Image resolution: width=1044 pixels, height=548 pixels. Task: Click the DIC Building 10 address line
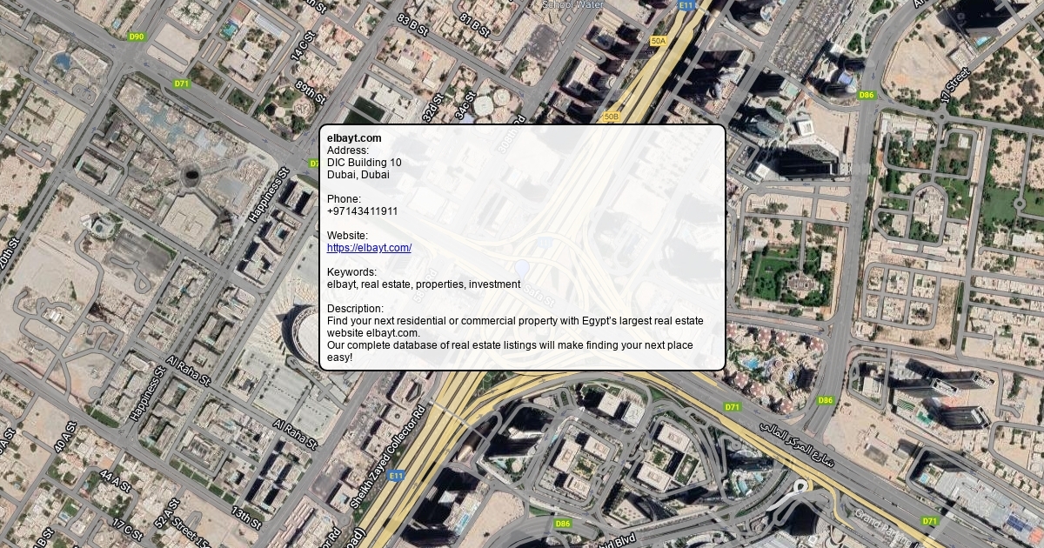coord(364,163)
